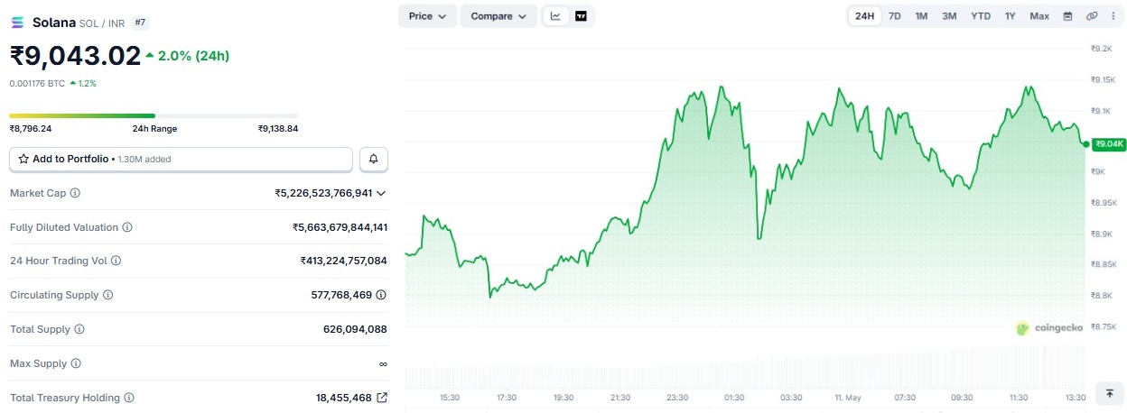Screen dimensions: 1127x413
Task: Expand the Market Cap chevron
Action: pyautogui.click(x=381, y=193)
